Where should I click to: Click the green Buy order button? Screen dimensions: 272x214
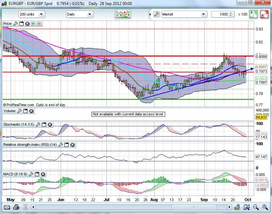tap(253, 14)
